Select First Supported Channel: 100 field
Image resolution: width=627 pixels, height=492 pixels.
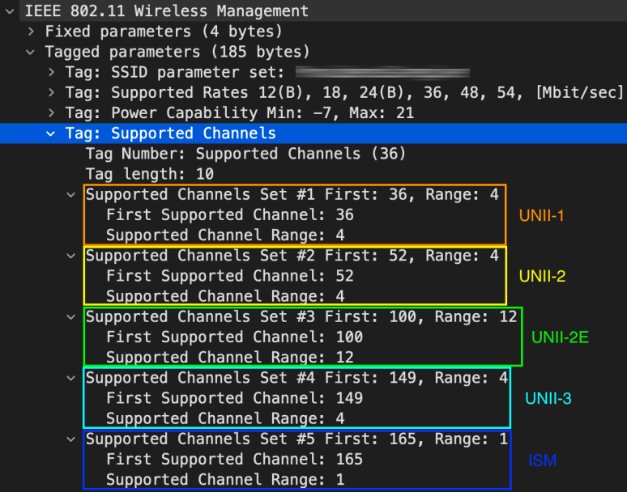[234, 337]
